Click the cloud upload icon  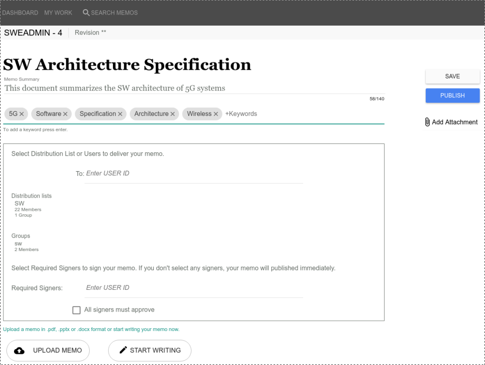(x=19, y=350)
